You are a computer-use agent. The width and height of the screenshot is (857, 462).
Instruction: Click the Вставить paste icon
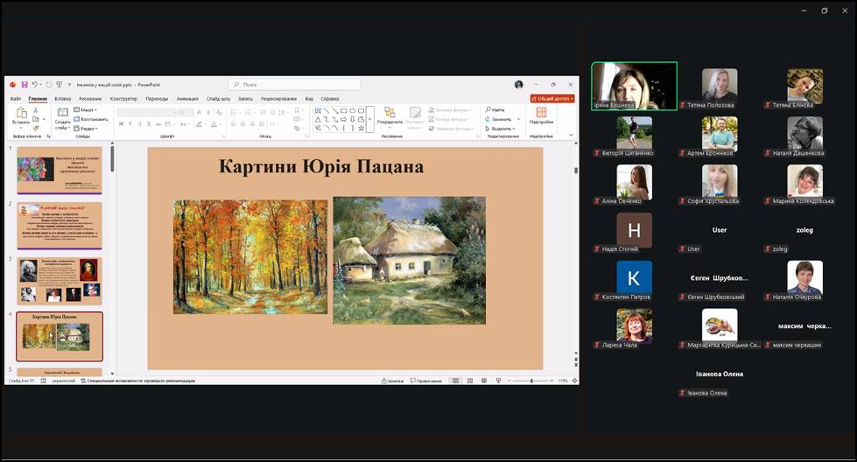tap(21, 115)
